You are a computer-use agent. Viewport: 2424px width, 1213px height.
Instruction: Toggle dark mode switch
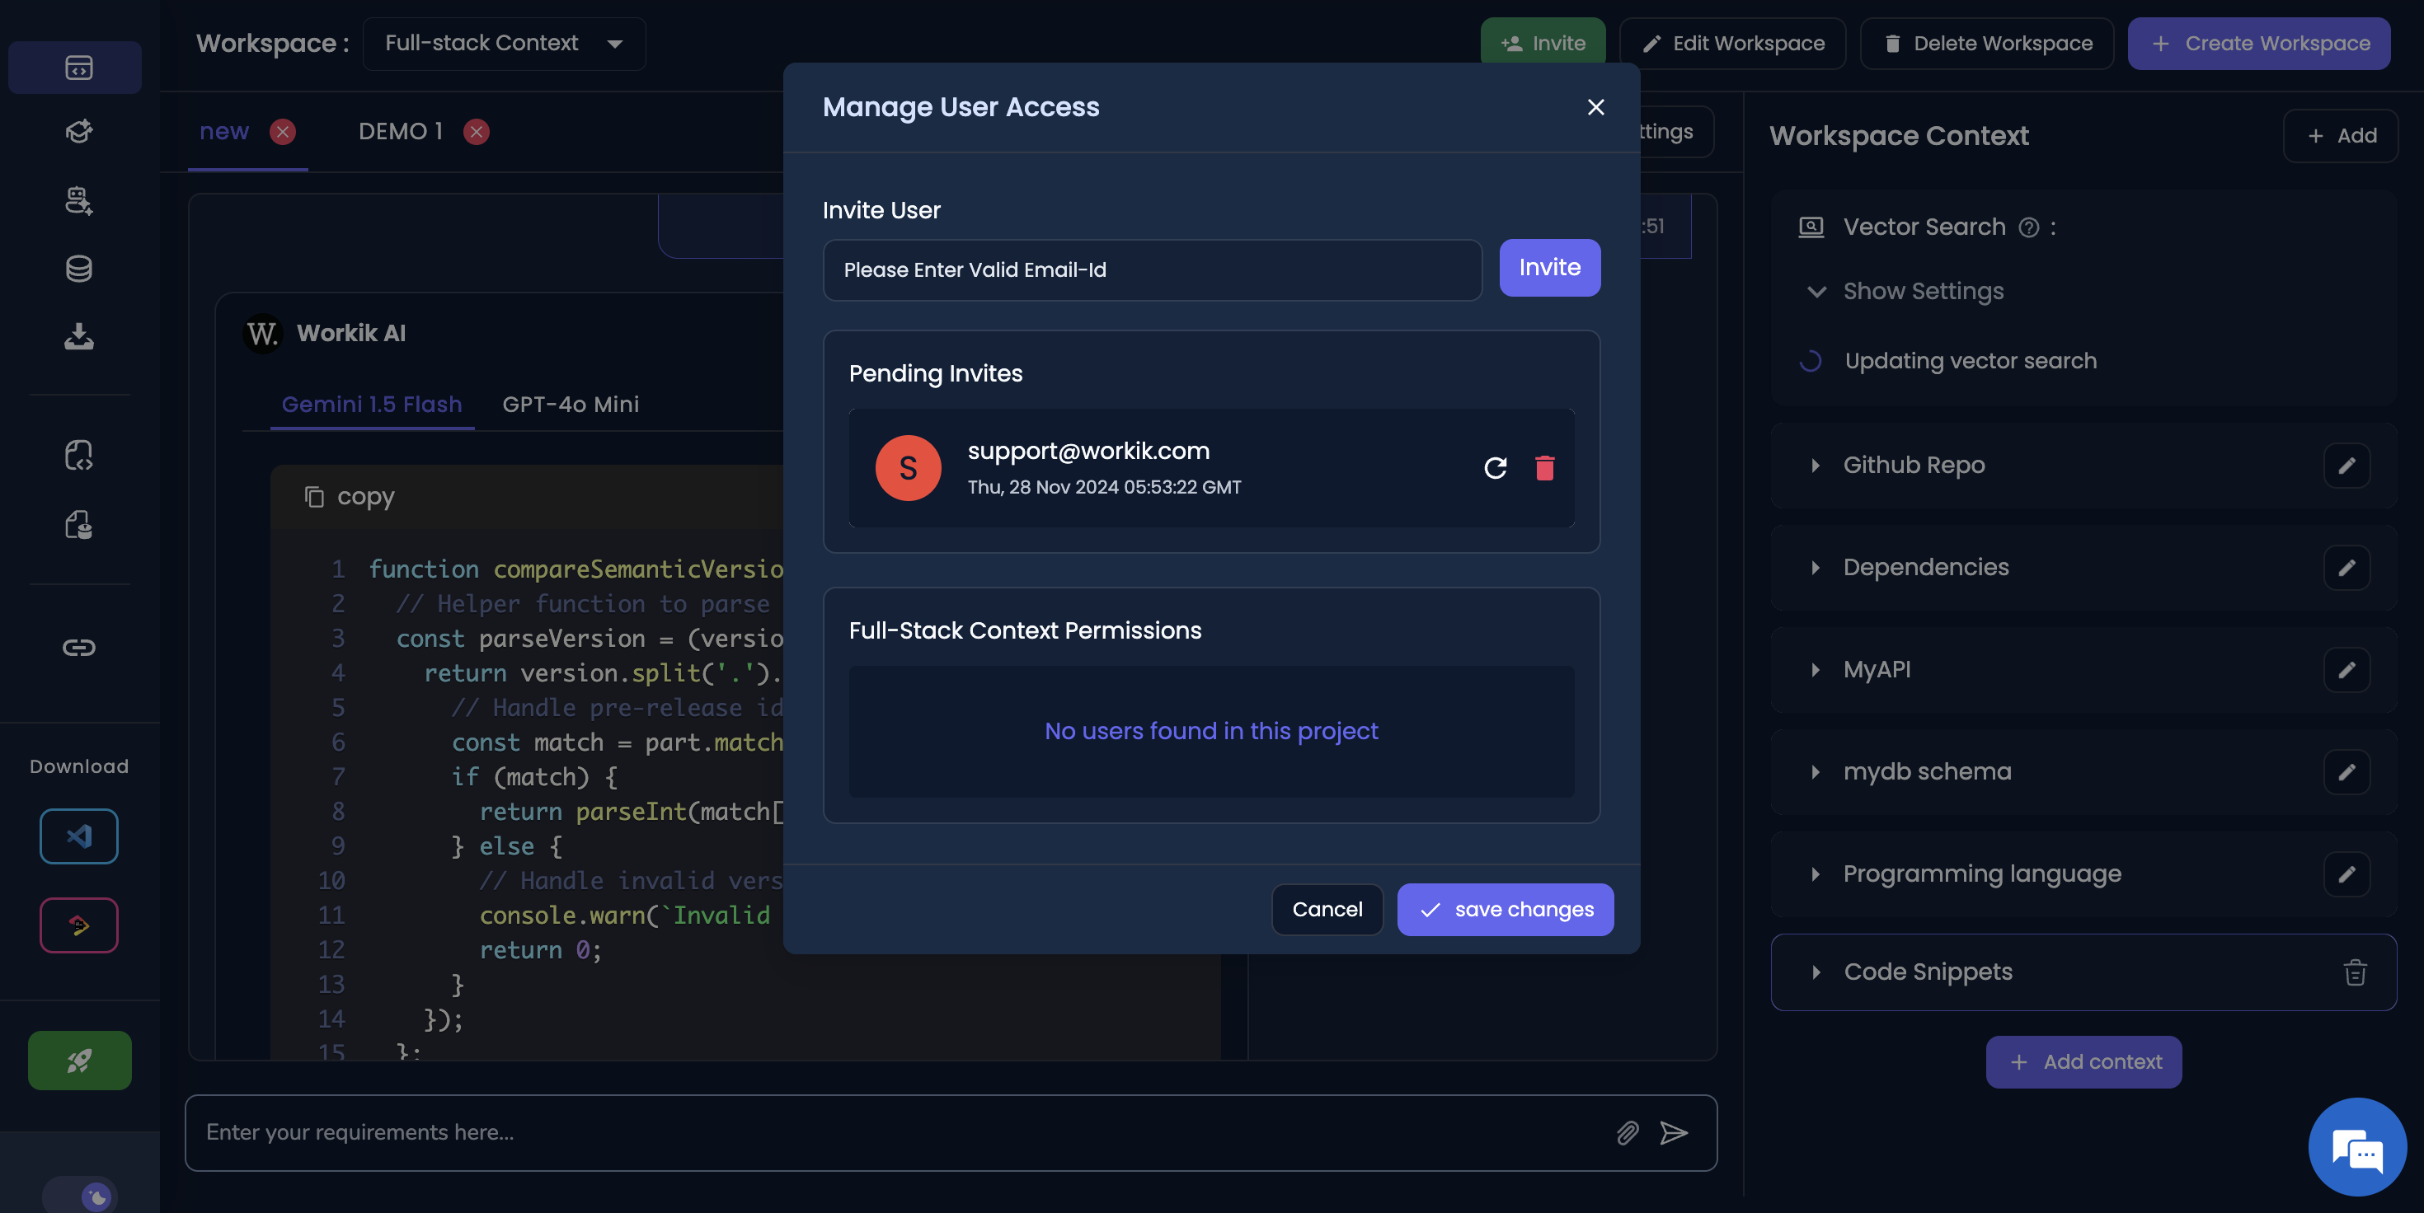[x=80, y=1195]
